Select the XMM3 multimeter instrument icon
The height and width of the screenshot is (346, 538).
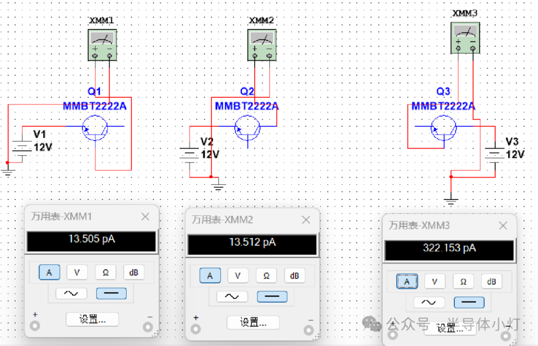pyautogui.click(x=465, y=38)
